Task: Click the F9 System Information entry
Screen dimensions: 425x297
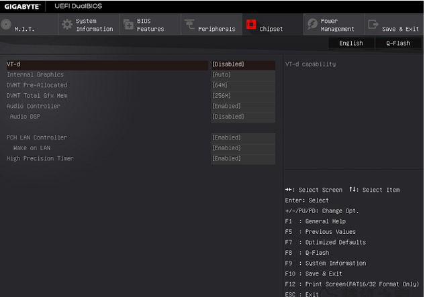Action: tap(326, 263)
